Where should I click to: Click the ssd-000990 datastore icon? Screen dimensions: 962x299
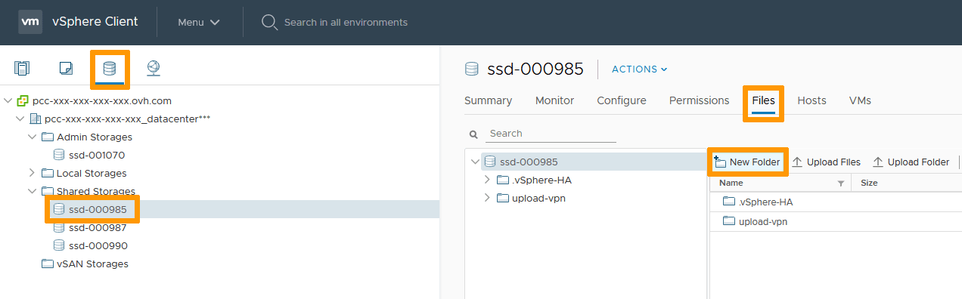tap(59, 245)
